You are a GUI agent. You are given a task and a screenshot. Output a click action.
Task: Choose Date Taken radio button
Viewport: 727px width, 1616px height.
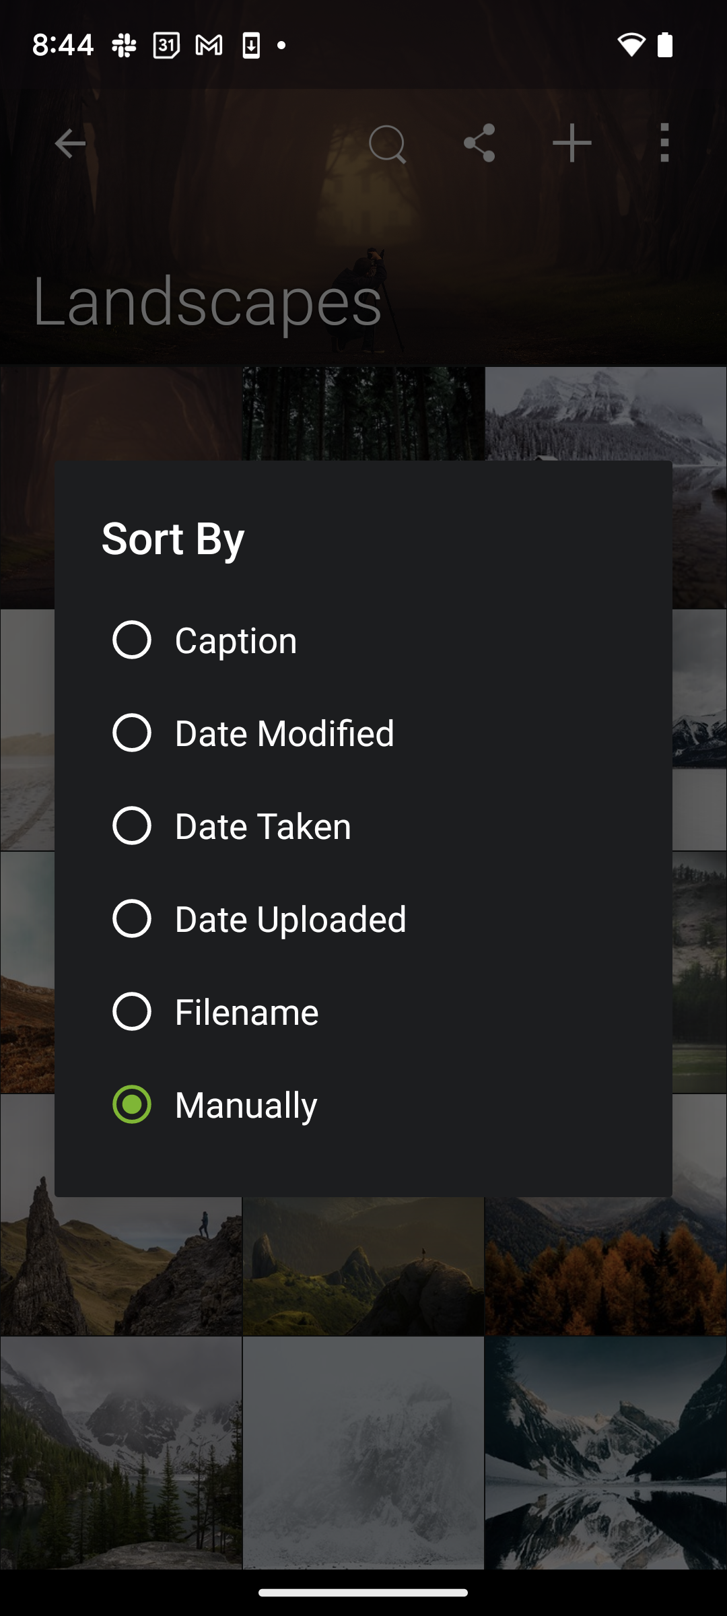pos(132,826)
